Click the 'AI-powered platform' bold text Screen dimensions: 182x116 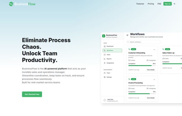tap(56, 69)
